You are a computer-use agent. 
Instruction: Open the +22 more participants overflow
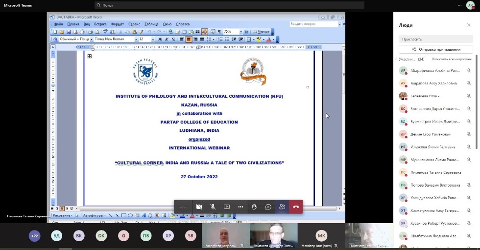pyautogui.click(x=34, y=236)
